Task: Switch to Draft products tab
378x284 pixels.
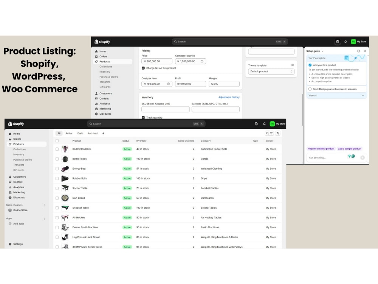Action: [x=80, y=133]
